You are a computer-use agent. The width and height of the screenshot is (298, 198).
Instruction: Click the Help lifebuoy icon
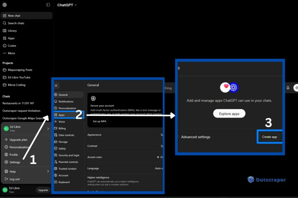(6, 171)
